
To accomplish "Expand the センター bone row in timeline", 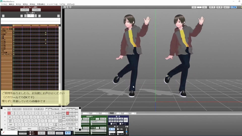I will click(2, 33).
